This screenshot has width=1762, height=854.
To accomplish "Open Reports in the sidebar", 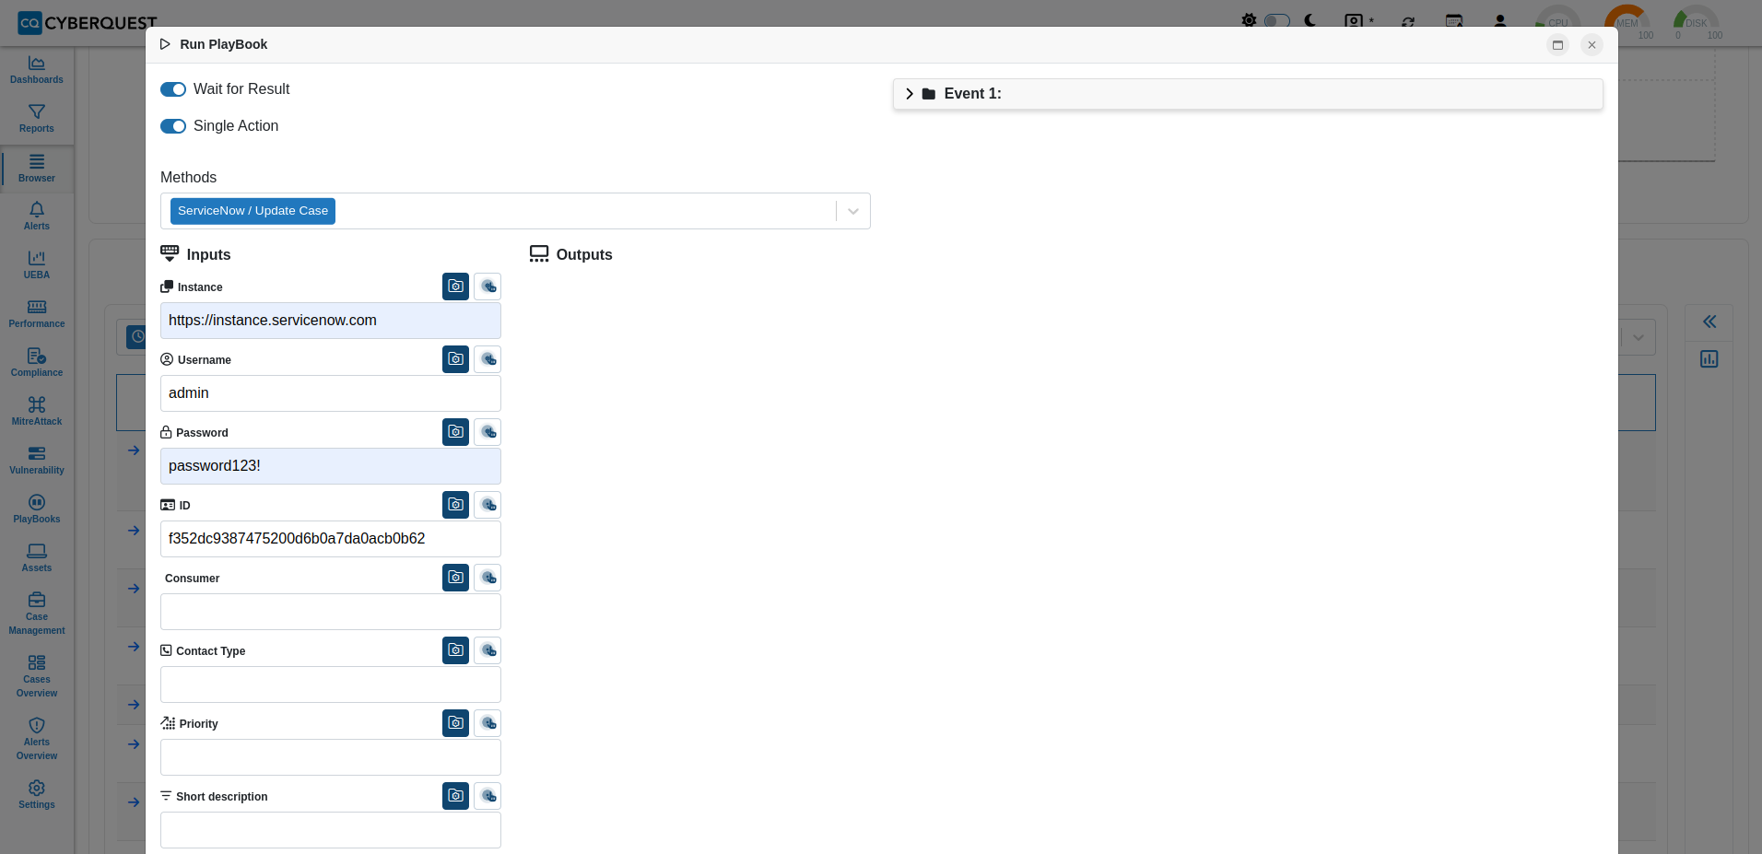I will click(37, 119).
